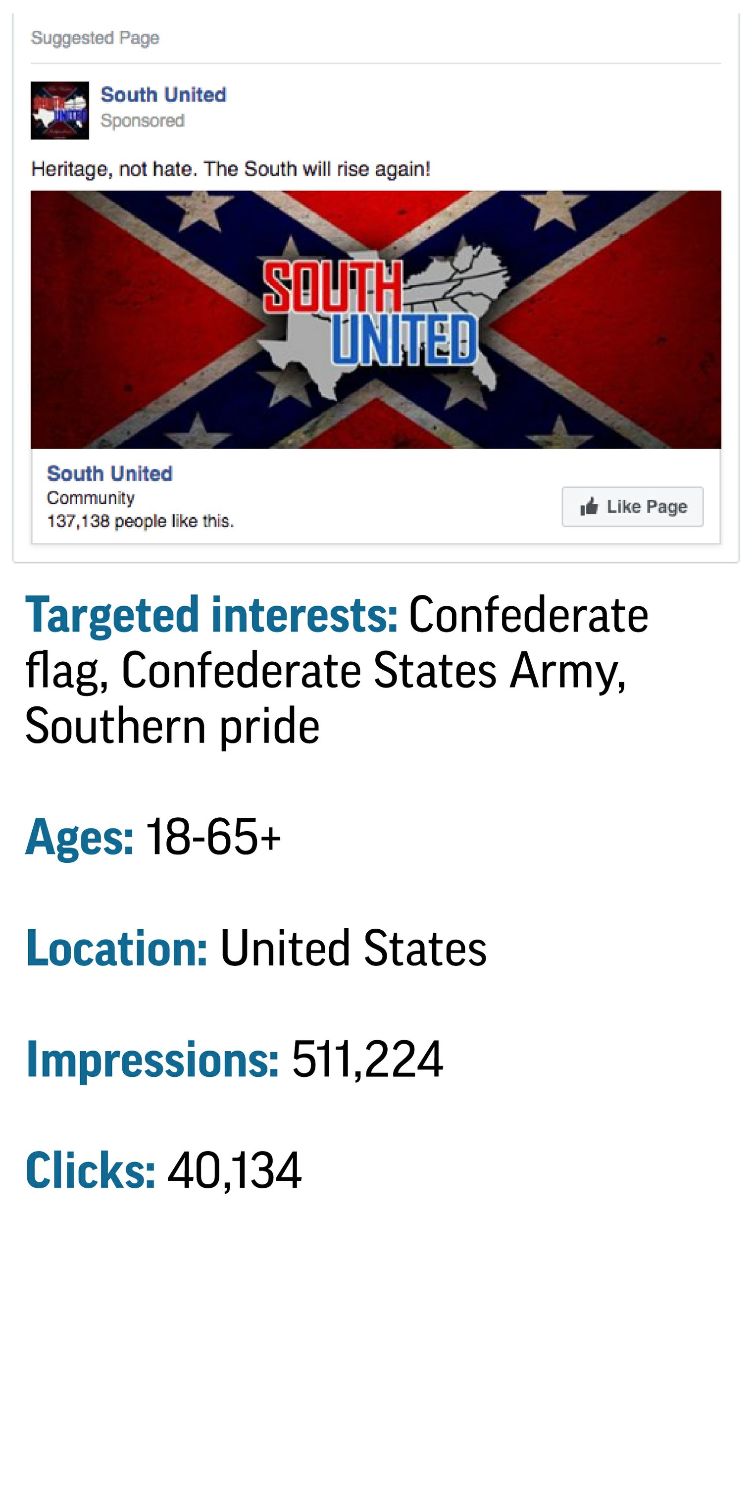Image resolution: width=755 pixels, height=1486 pixels.
Task: Click the 'Heritage, not hate' post text
Action: click(x=231, y=169)
